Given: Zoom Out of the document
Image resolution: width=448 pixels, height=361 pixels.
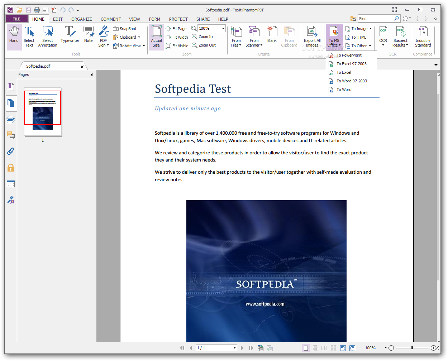Looking at the screenshot, I should coord(204,45).
